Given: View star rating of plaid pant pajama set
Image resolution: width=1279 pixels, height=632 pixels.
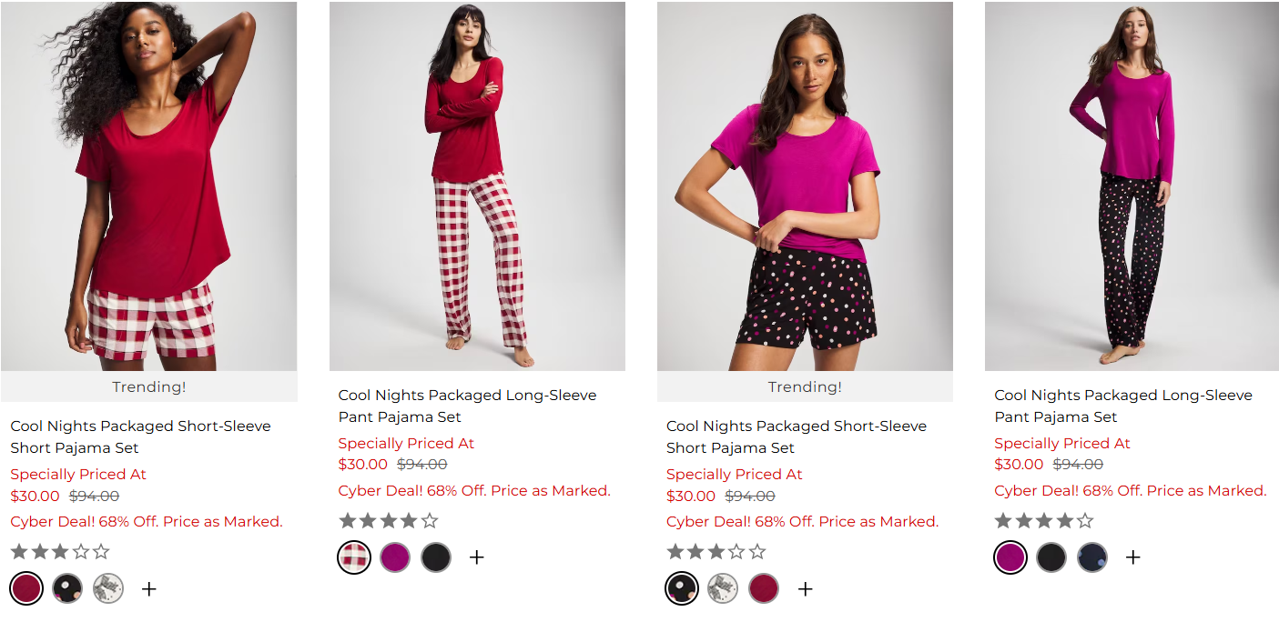Looking at the screenshot, I should click(x=389, y=521).
